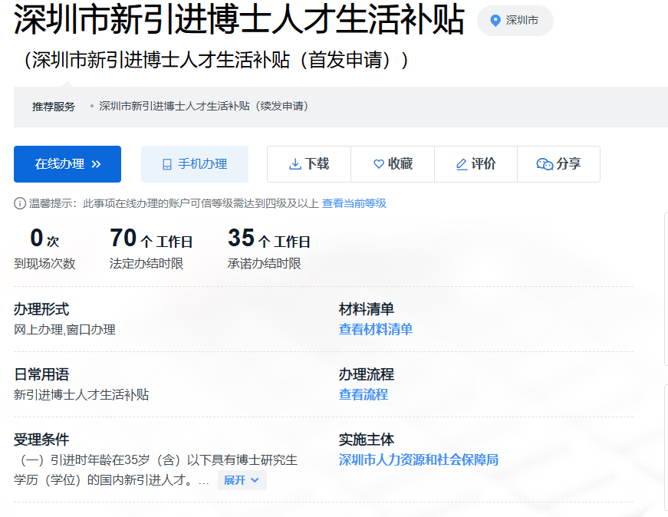Click the 办理流程 heading

coord(367,374)
